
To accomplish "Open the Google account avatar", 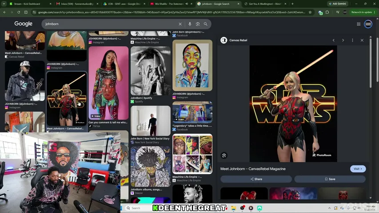I will pos(368,24).
